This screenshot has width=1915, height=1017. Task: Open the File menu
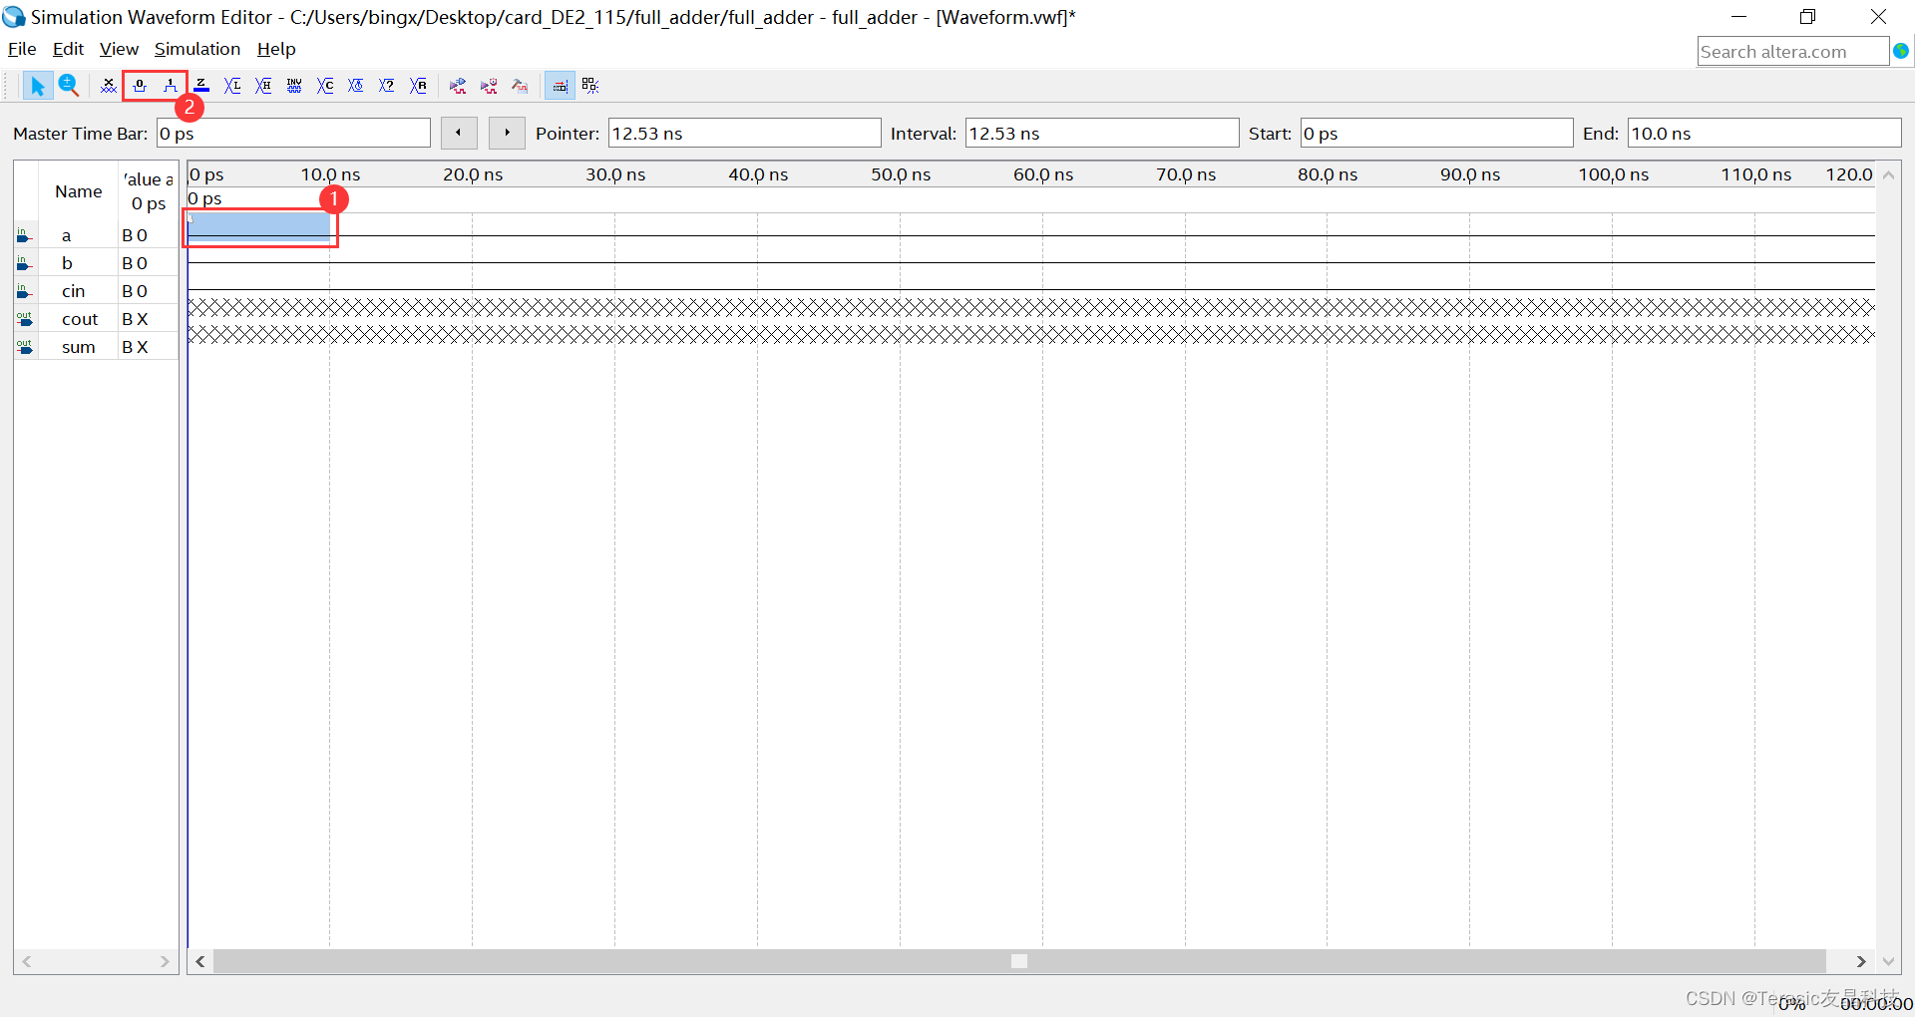[22, 49]
